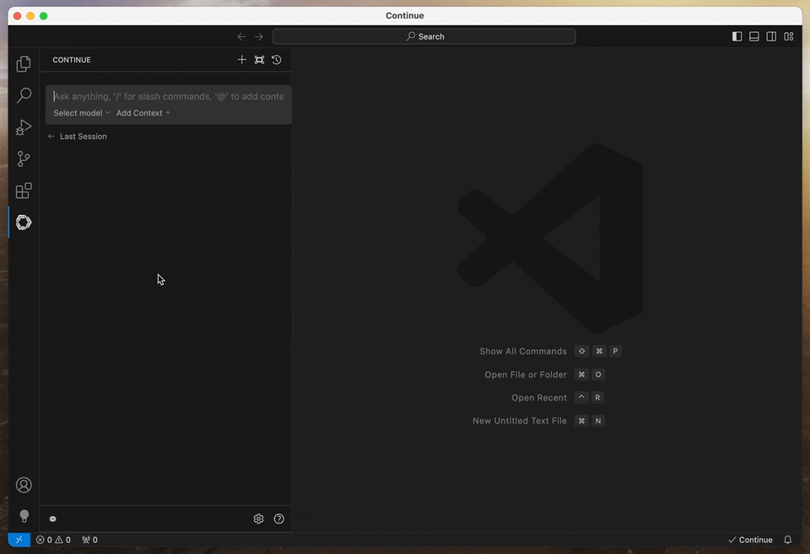Focus the Ask anything chat input

tap(169, 97)
